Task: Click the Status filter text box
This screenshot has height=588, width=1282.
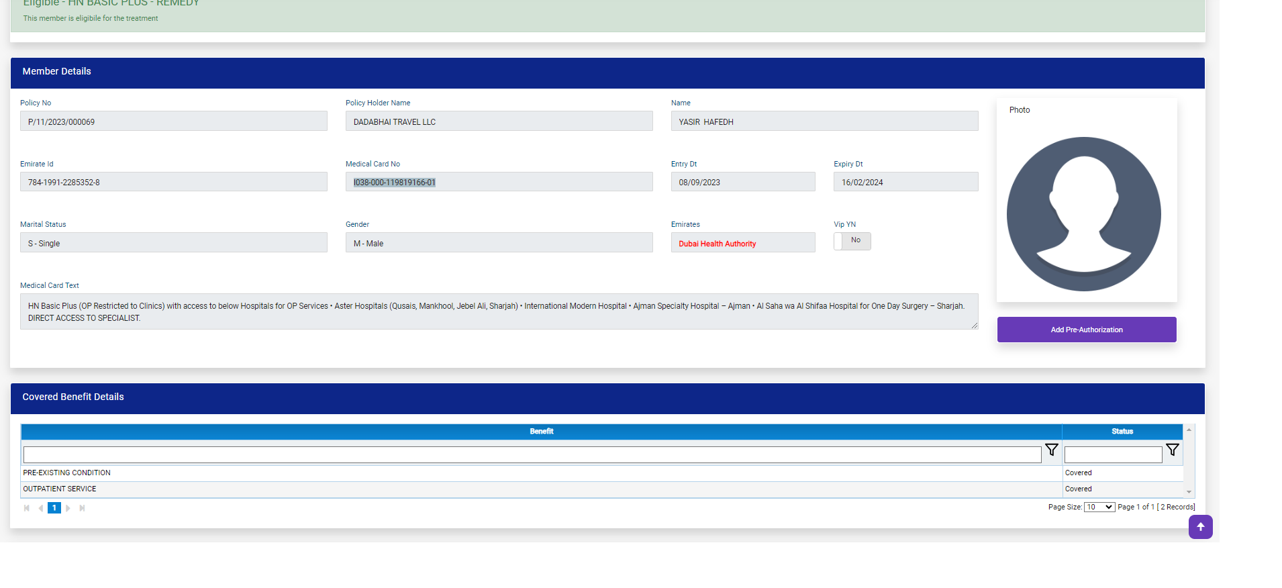Action: [x=1112, y=455]
